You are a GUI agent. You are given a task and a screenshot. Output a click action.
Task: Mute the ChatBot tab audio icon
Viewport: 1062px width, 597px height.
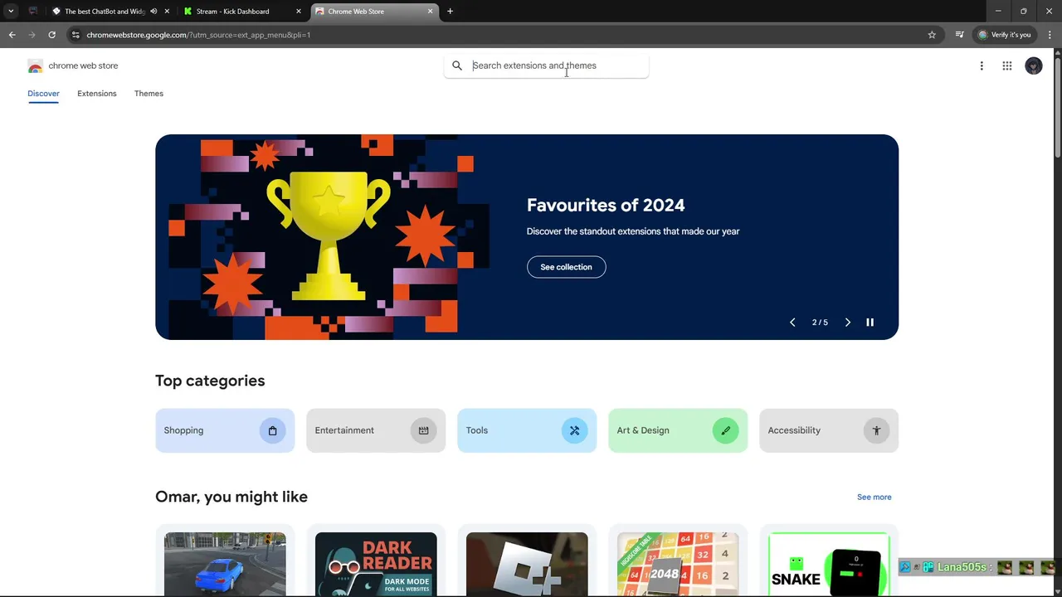tap(153, 12)
